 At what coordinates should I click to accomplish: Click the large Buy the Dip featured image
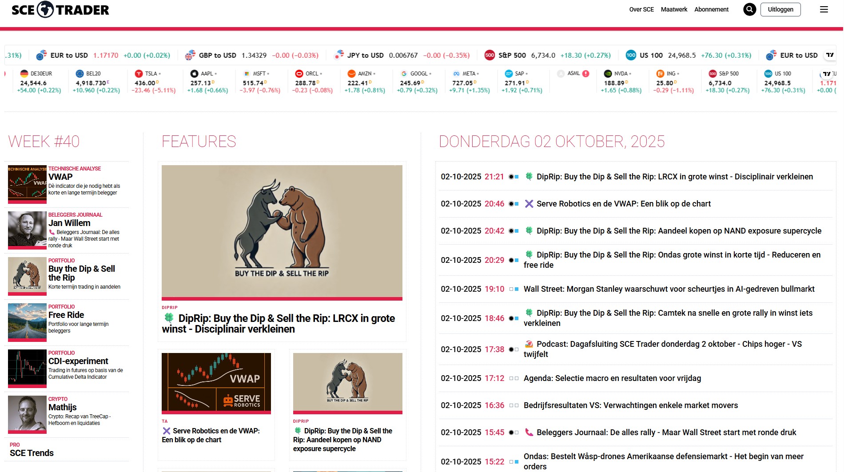click(x=282, y=231)
